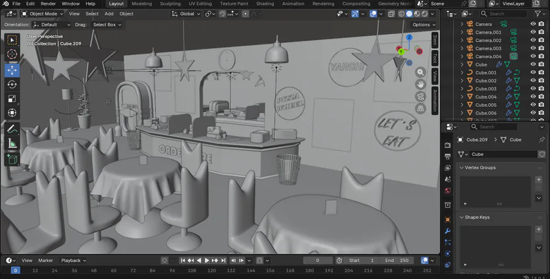Open the shading options dropdown arrow
The image size is (550, 279).
coord(433,13)
